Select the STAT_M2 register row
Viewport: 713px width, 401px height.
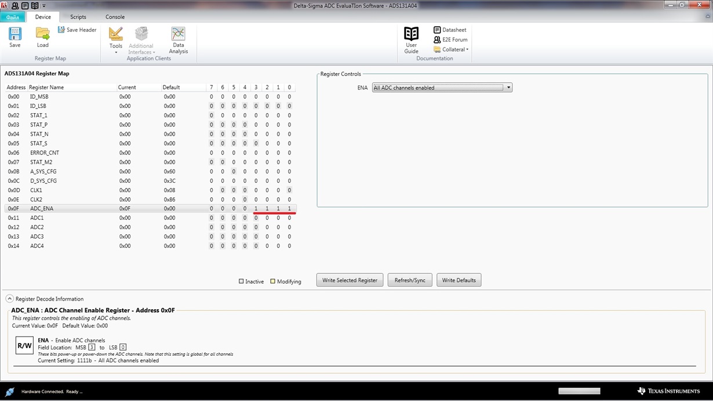[151, 162]
